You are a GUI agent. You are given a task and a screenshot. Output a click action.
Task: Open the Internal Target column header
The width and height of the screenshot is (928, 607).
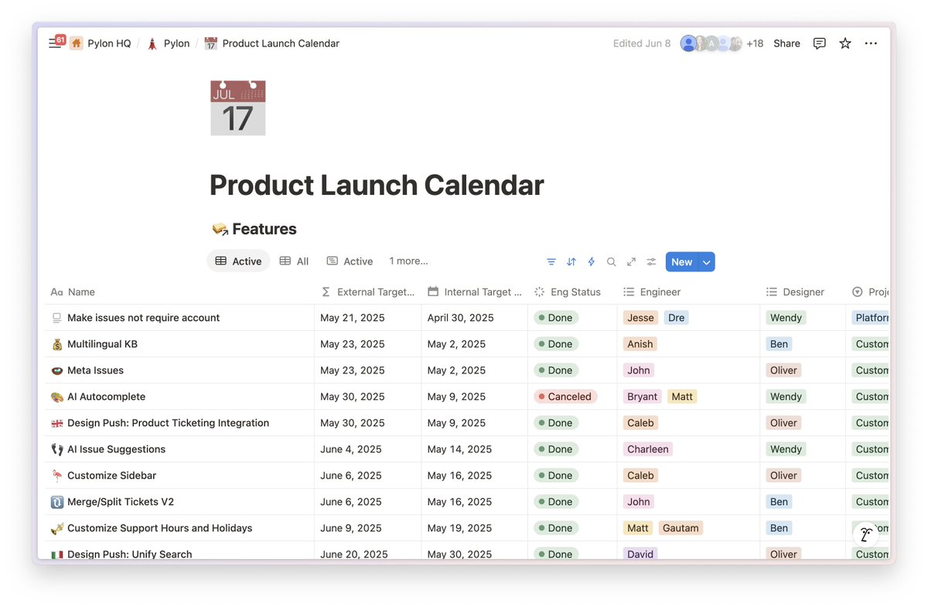point(475,292)
